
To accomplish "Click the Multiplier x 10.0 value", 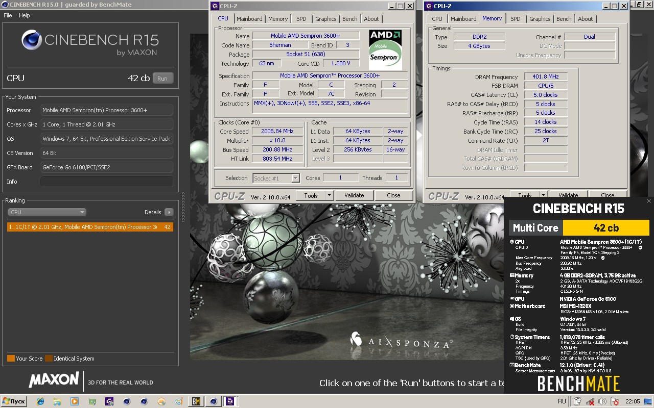I will click(x=277, y=141).
